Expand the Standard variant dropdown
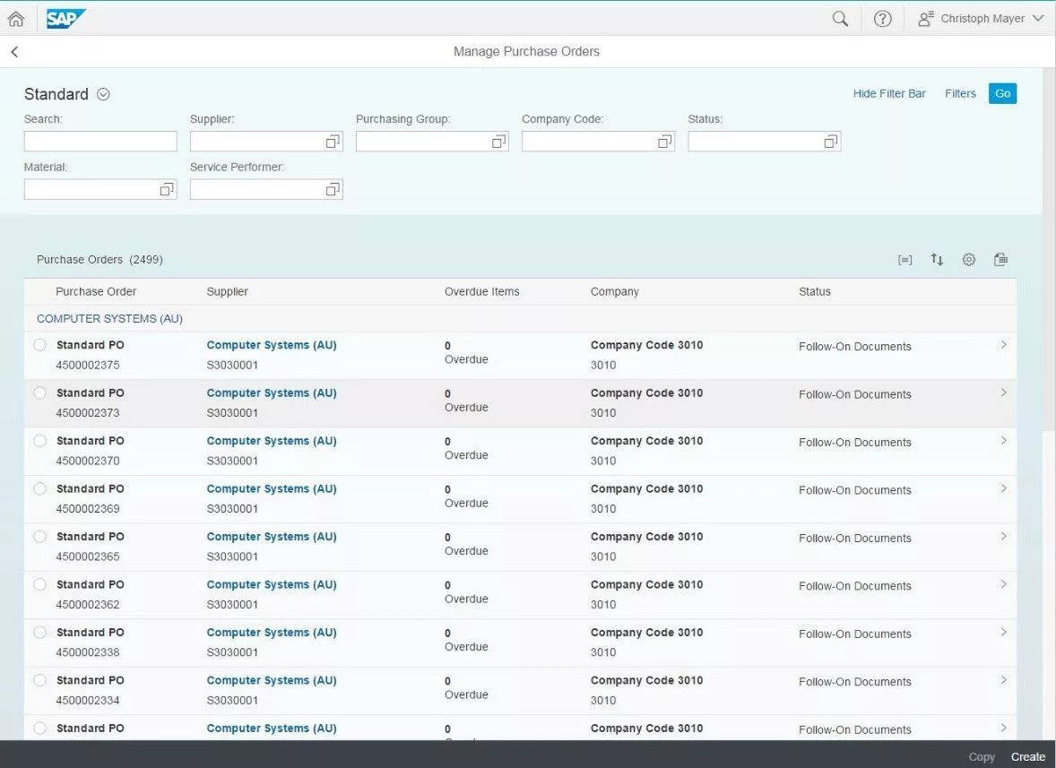1056x768 pixels. [103, 94]
